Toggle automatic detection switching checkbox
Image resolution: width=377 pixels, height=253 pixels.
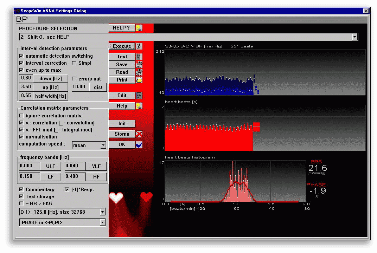(21, 56)
